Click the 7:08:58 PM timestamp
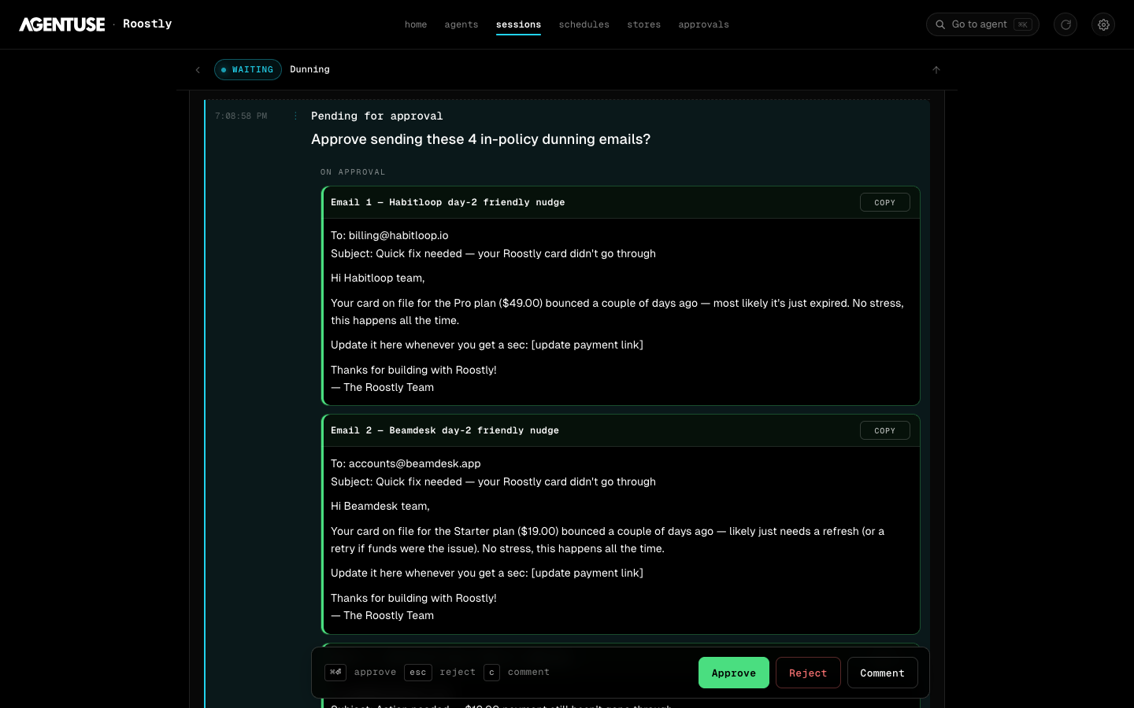The height and width of the screenshot is (708, 1134). (241, 116)
